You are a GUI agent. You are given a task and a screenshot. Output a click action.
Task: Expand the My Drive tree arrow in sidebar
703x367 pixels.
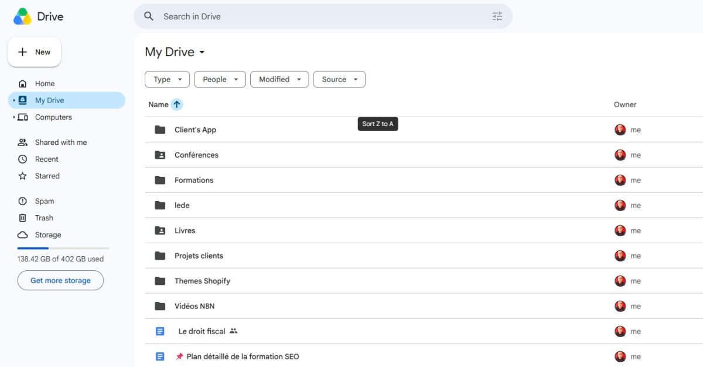(x=14, y=100)
